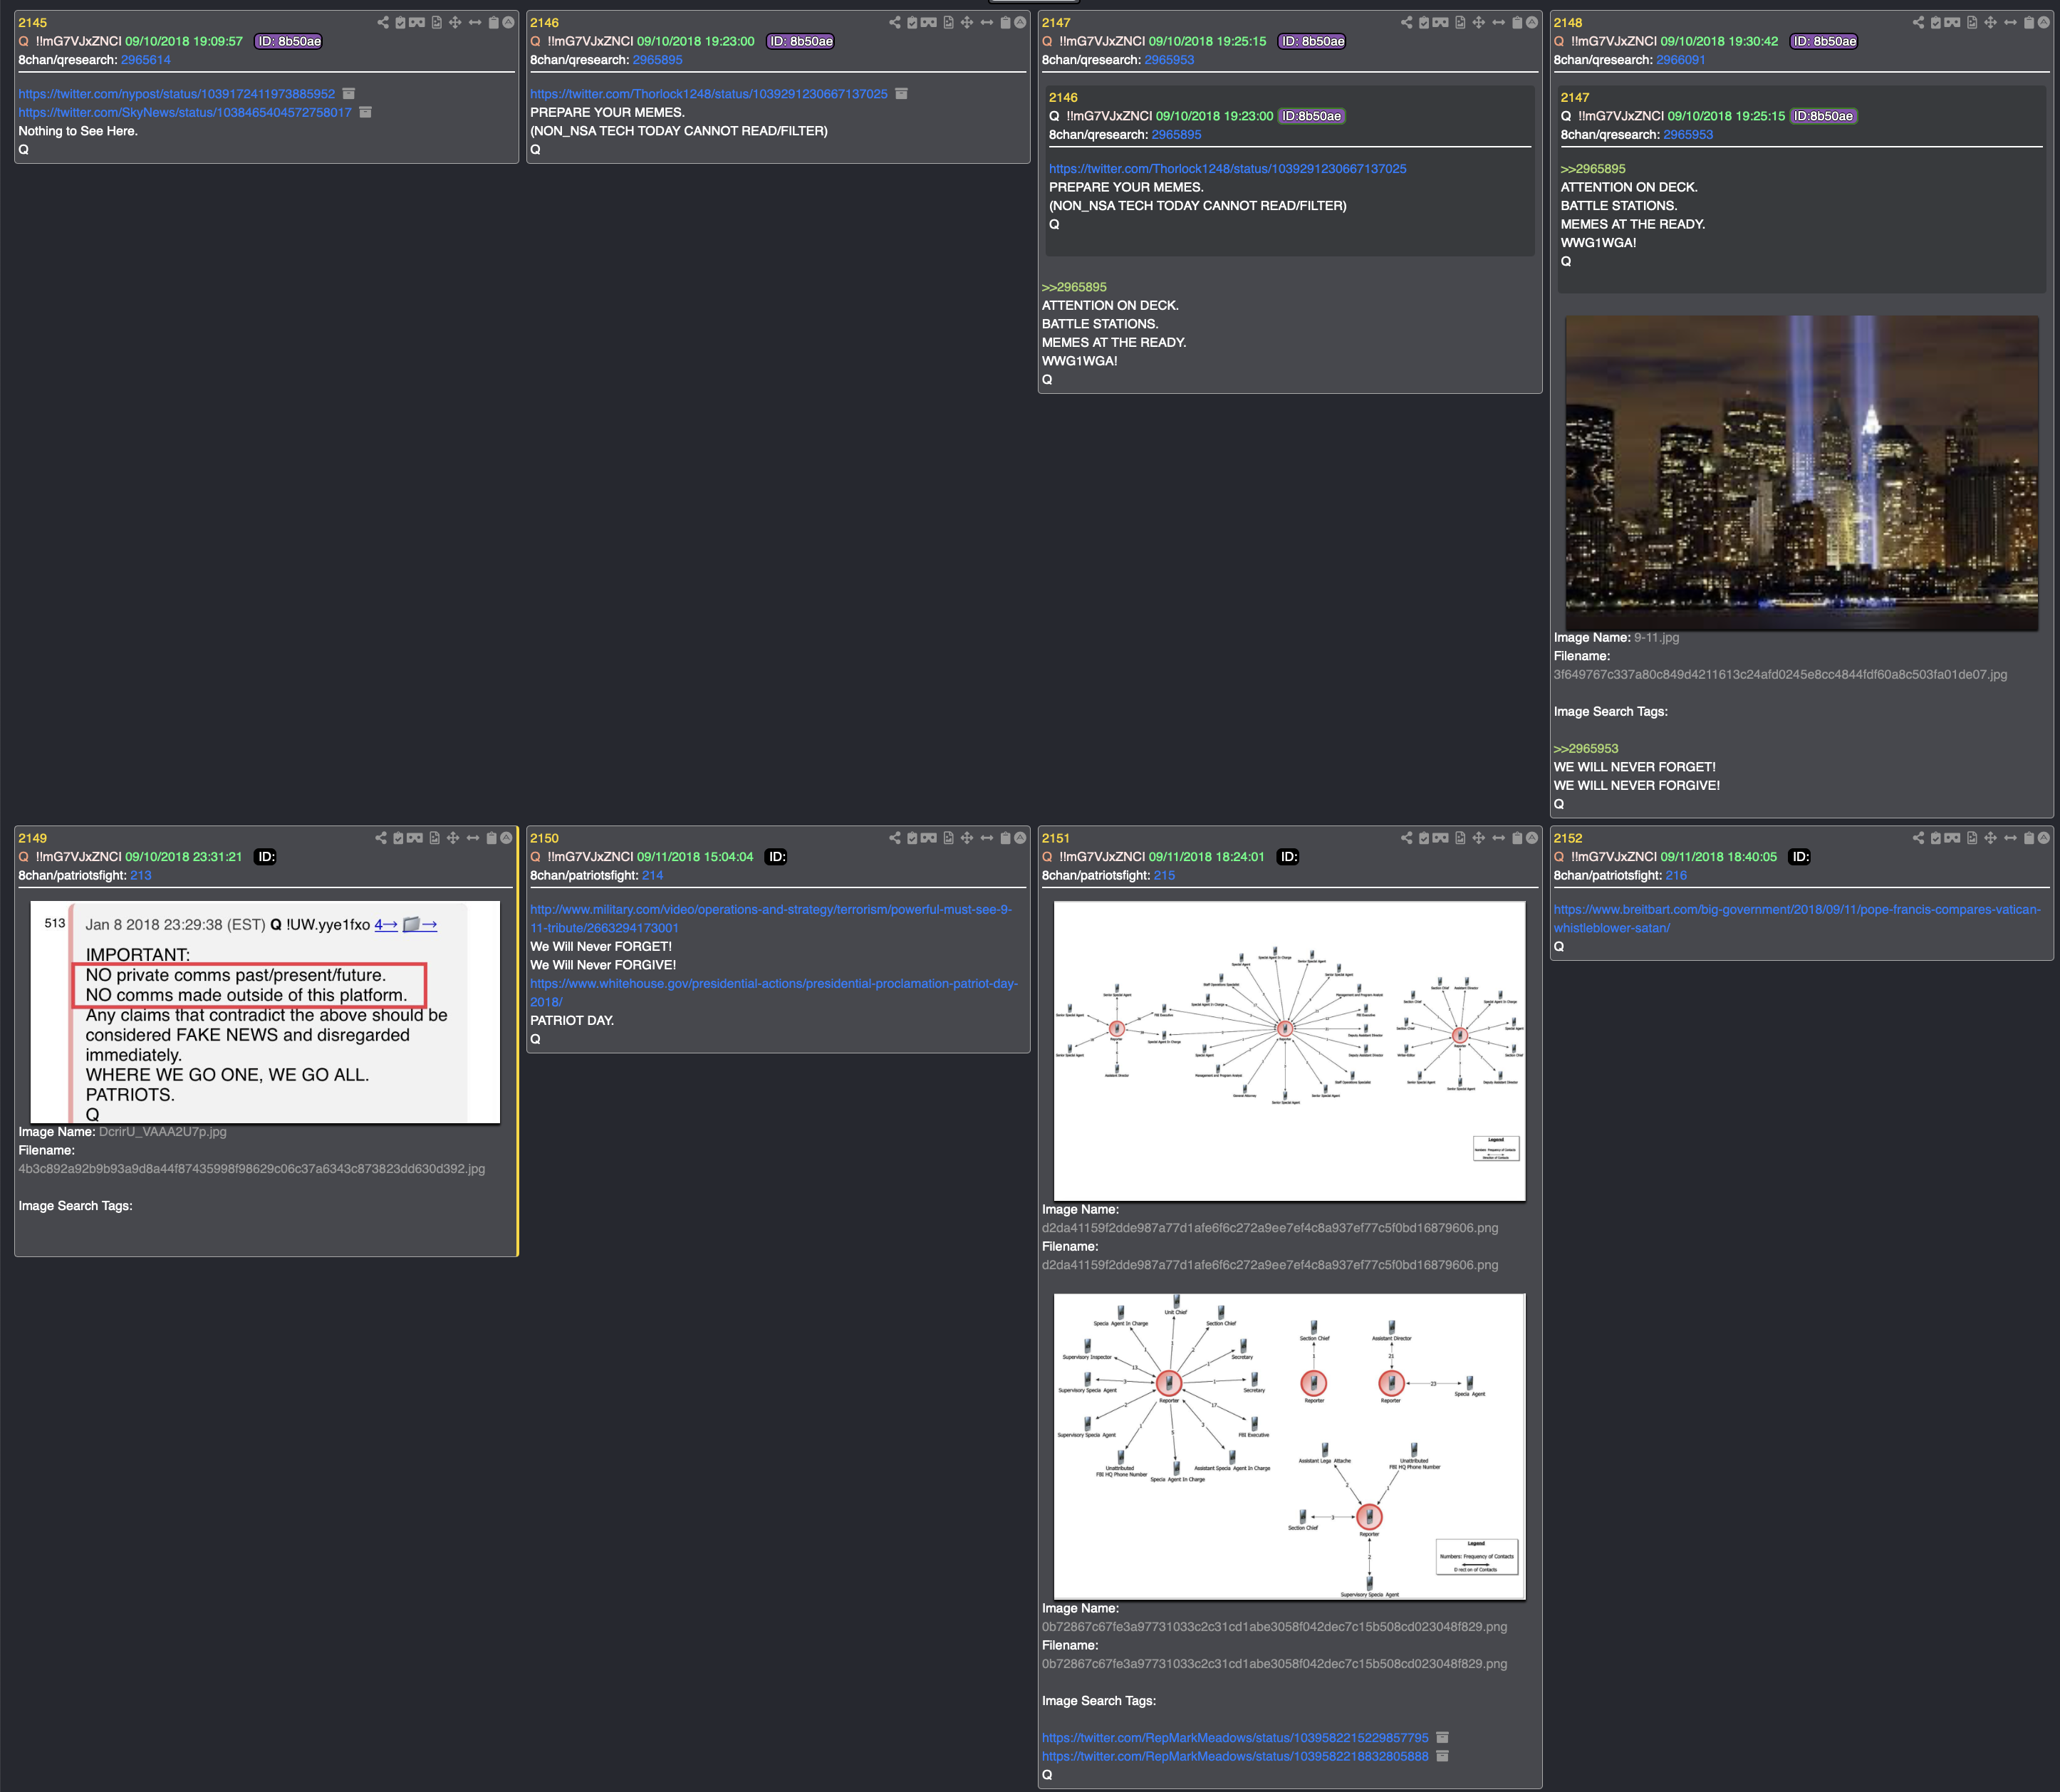Screen dimensions: 2060x1792
Task: Click the share icon on post 2145
Action: pyautogui.click(x=383, y=22)
